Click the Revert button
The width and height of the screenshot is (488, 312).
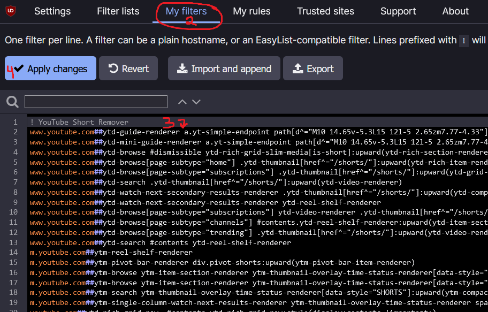click(x=128, y=69)
